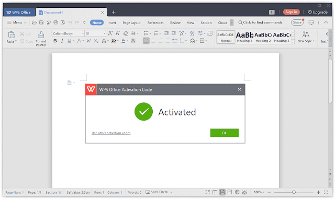Switch to the View tab
The image size is (335, 199).
[x=191, y=22]
